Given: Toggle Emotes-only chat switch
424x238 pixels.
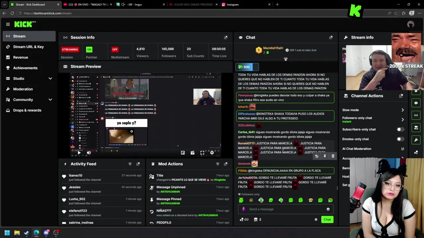Looking at the screenshot, I should pyautogui.click(x=400, y=139).
